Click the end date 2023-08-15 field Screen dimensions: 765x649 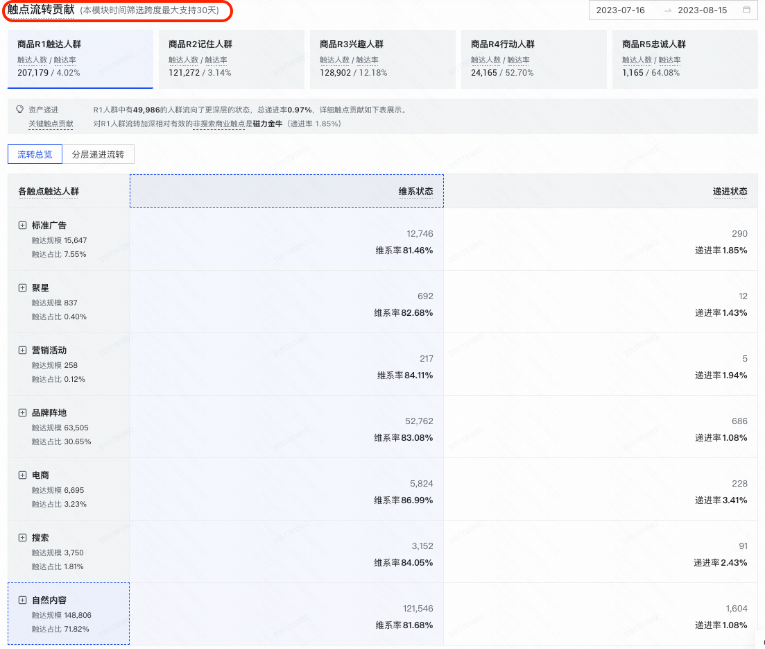coord(701,10)
